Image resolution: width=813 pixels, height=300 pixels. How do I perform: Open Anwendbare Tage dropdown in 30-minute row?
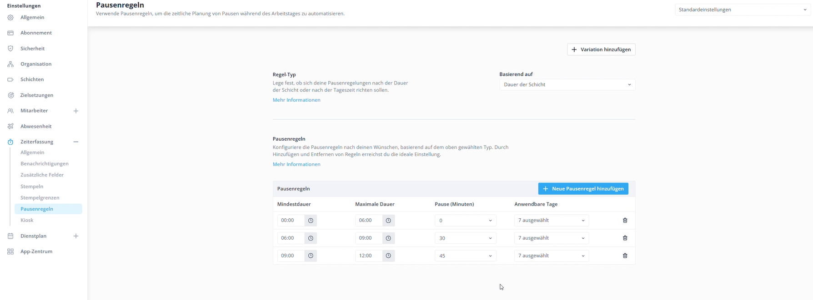click(x=552, y=238)
